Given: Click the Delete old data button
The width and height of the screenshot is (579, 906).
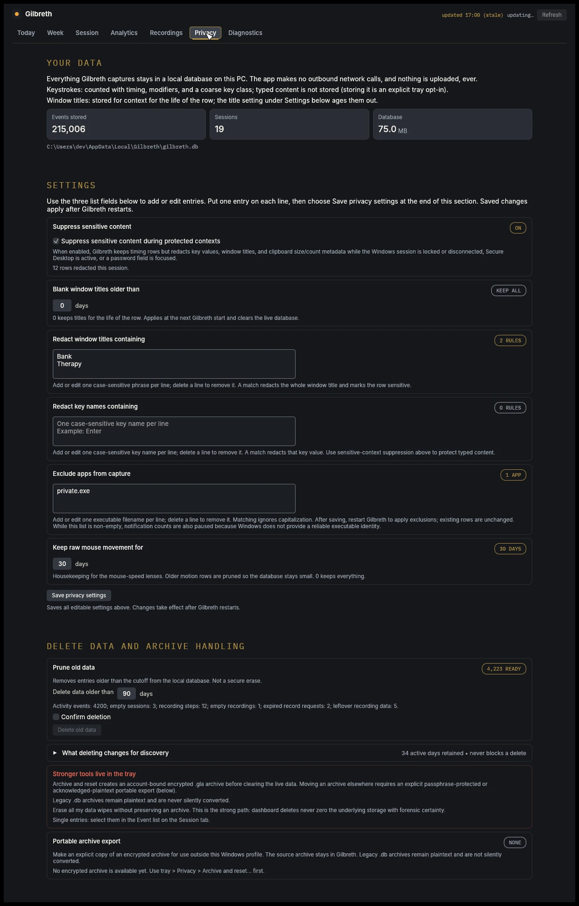Looking at the screenshot, I should 77,730.
